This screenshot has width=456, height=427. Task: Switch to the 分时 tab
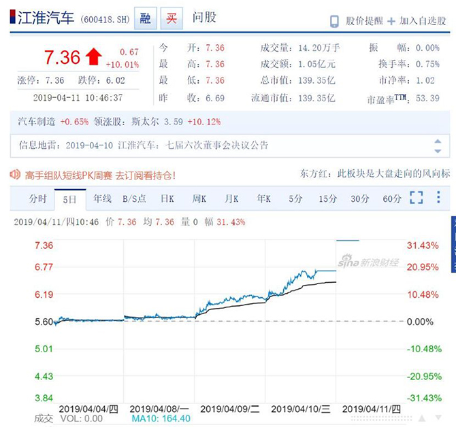pos(38,199)
